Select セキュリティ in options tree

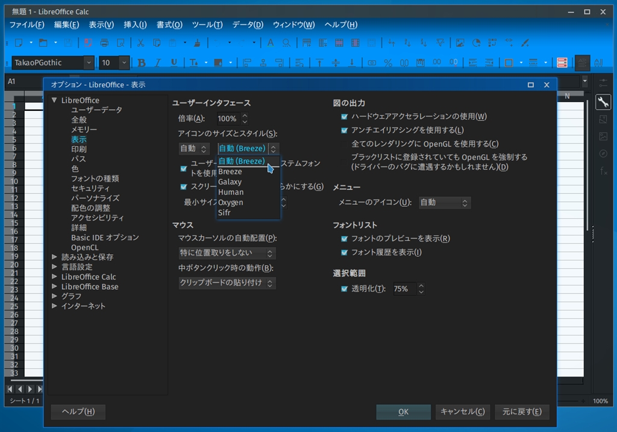pos(90,189)
